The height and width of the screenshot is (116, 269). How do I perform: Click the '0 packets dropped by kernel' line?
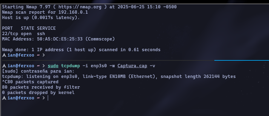pos(38,93)
